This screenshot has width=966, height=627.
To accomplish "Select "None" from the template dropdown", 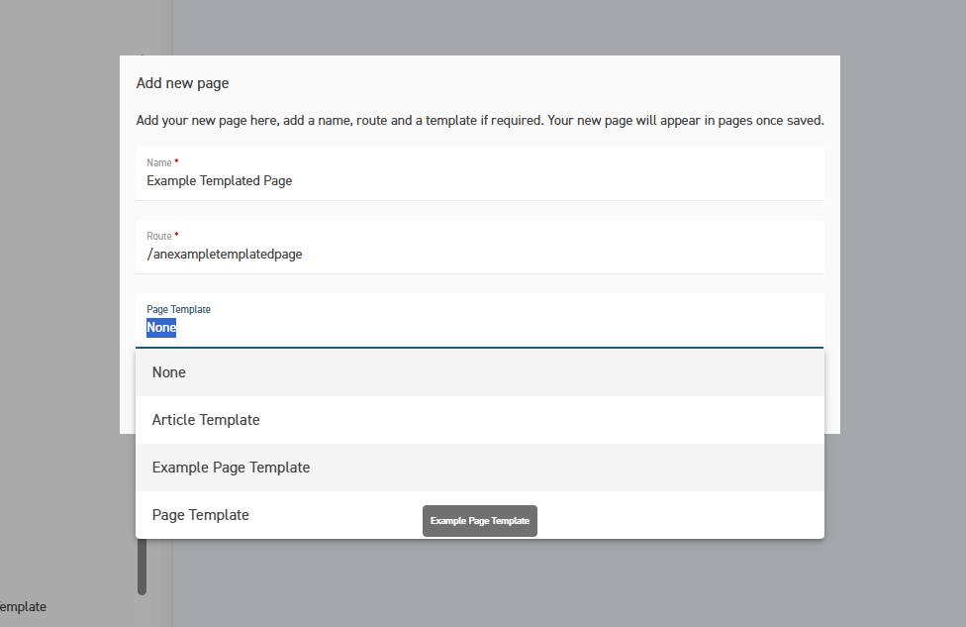I will click(x=168, y=371).
